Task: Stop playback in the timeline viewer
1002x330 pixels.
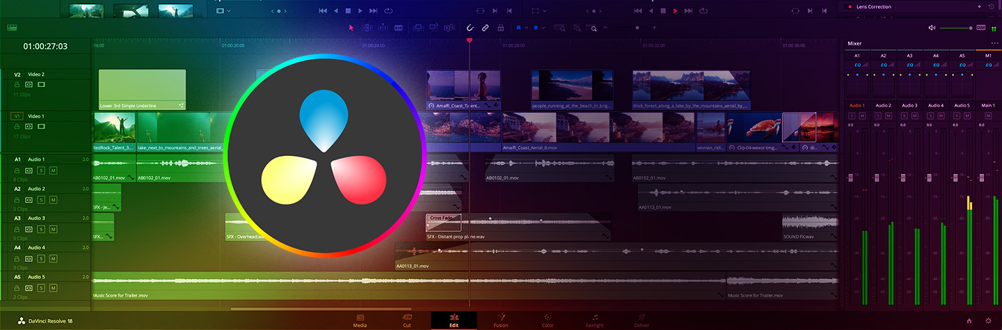Action: (x=662, y=10)
